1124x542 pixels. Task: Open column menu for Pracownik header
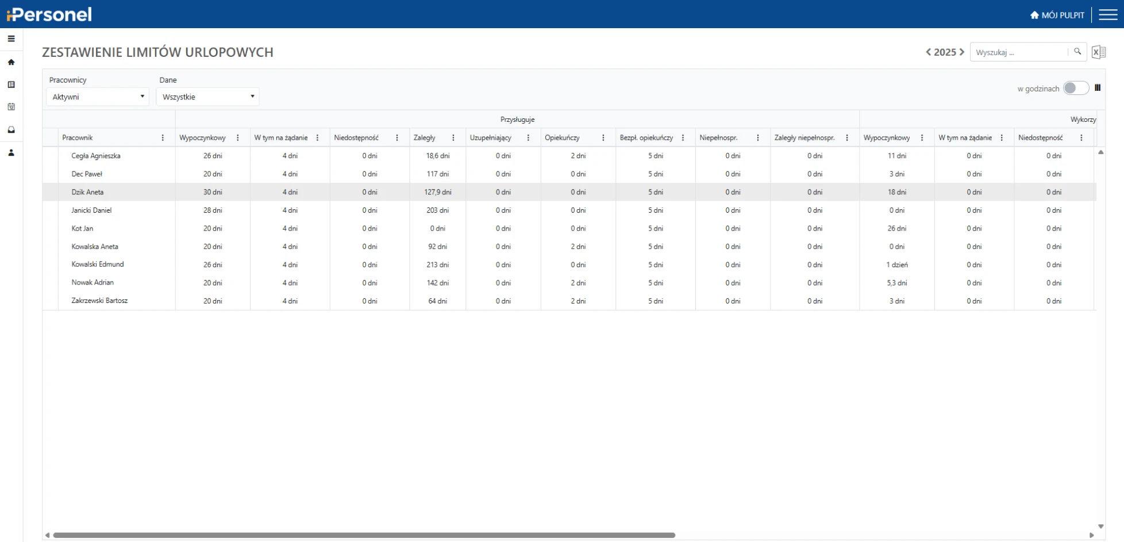coord(163,138)
